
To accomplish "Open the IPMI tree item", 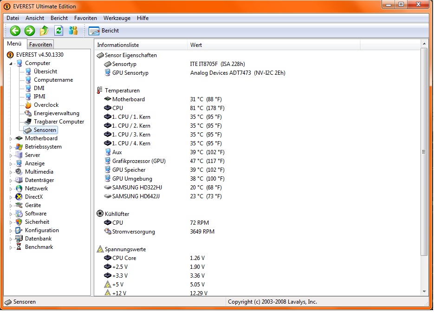I will 39,97.
